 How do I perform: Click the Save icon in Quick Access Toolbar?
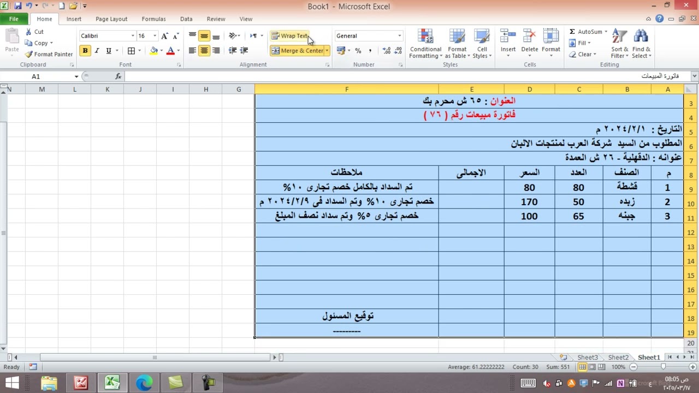(17, 7)
